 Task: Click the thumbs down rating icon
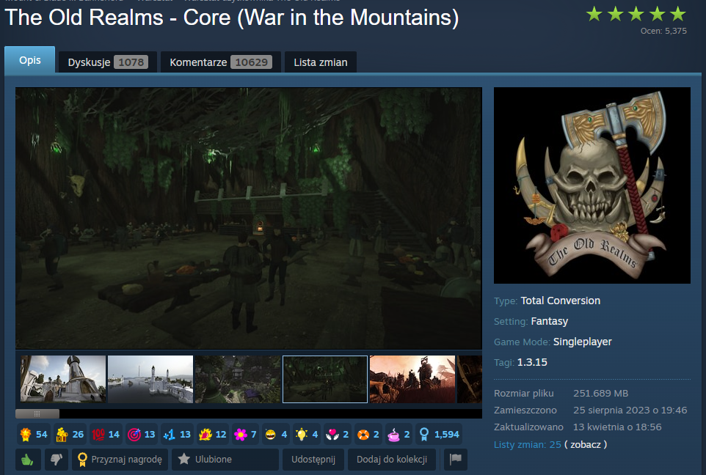point(57,460)
